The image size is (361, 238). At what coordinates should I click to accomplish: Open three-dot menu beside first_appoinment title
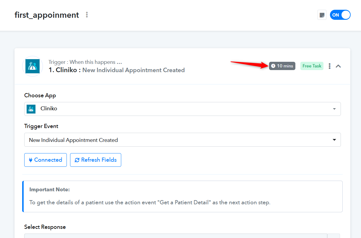[87, 15]
